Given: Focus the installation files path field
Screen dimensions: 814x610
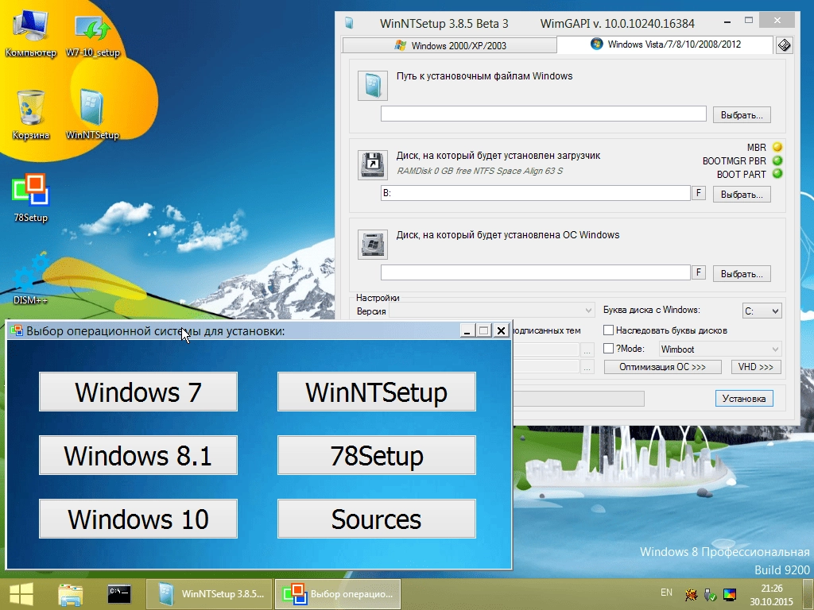Looking at the screenshot, I should 543,114.
